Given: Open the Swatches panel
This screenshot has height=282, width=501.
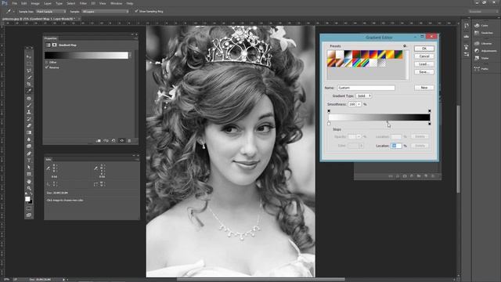Looking at the screenshot, I should [x=484, y=33].
